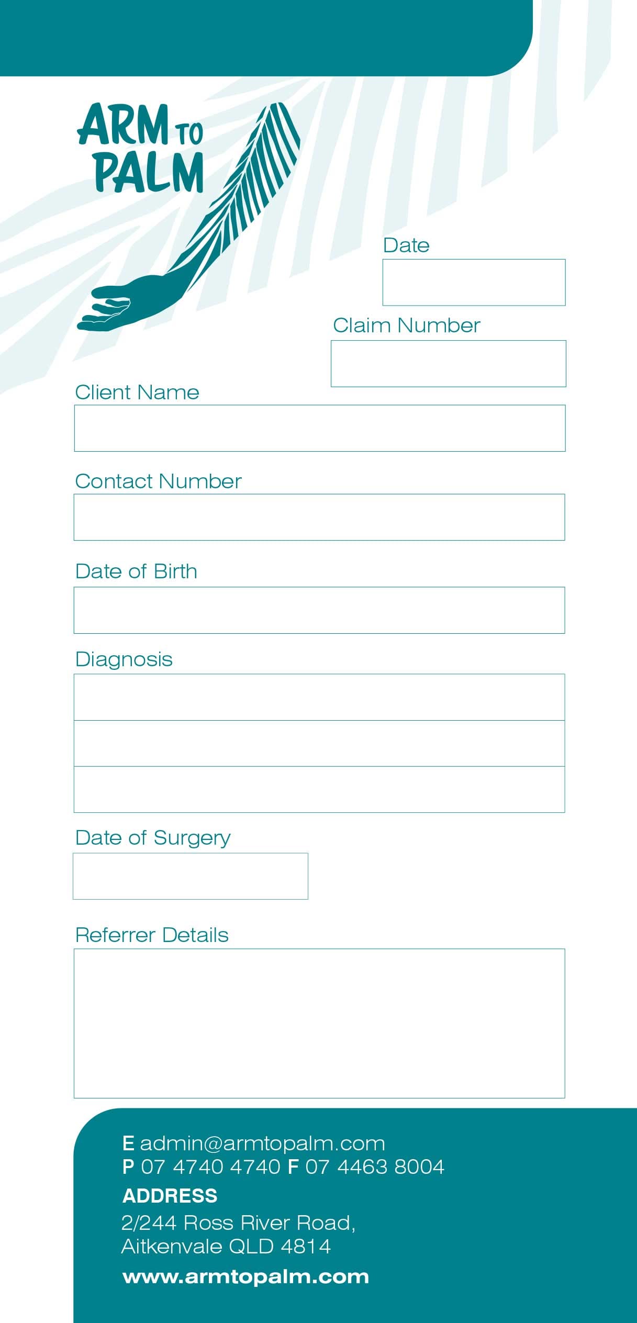Click the Arm to Palm logo text
Screen dimensions: 637x1323
coord(140,148)
